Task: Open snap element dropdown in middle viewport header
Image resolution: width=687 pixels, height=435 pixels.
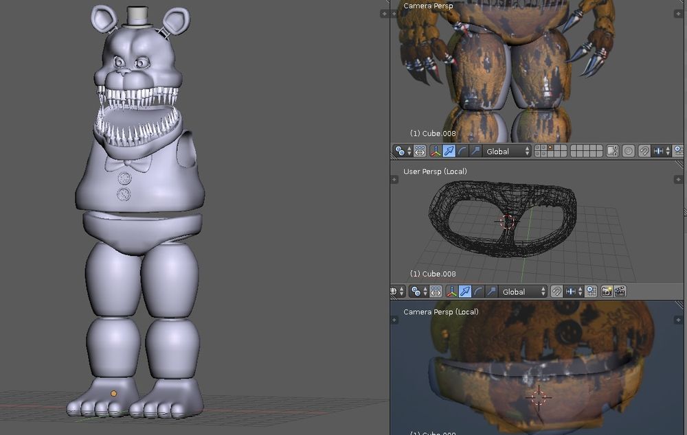Action: tap(574, 291)
